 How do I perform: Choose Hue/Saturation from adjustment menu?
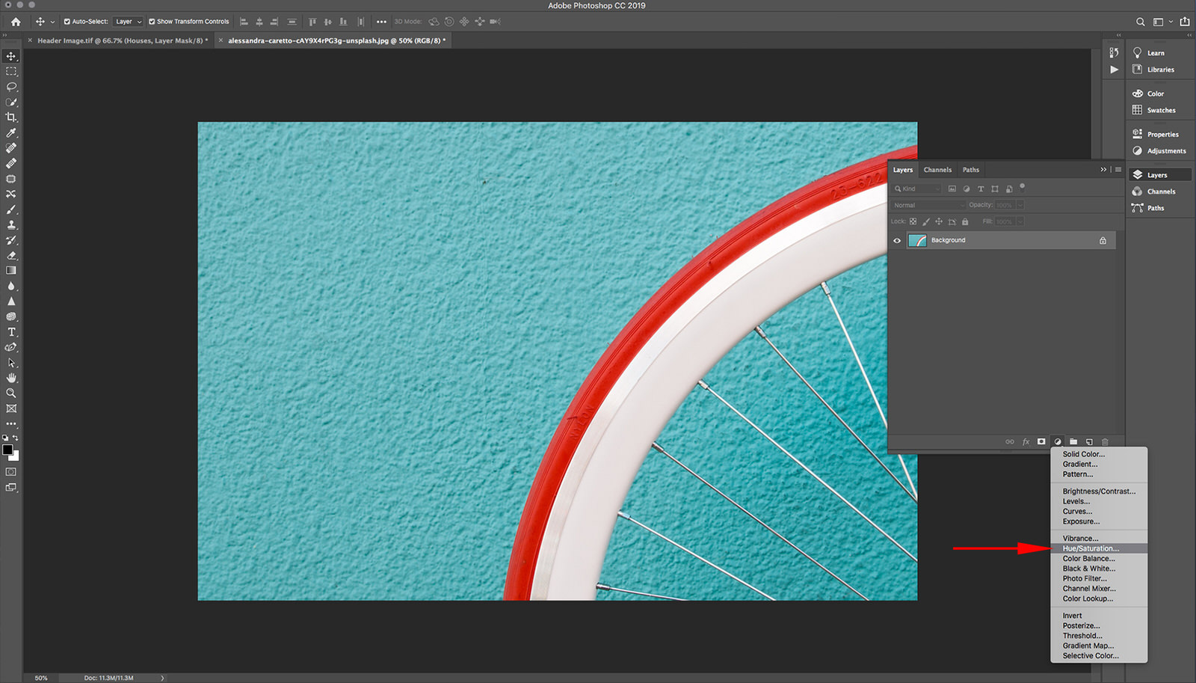1091,548
